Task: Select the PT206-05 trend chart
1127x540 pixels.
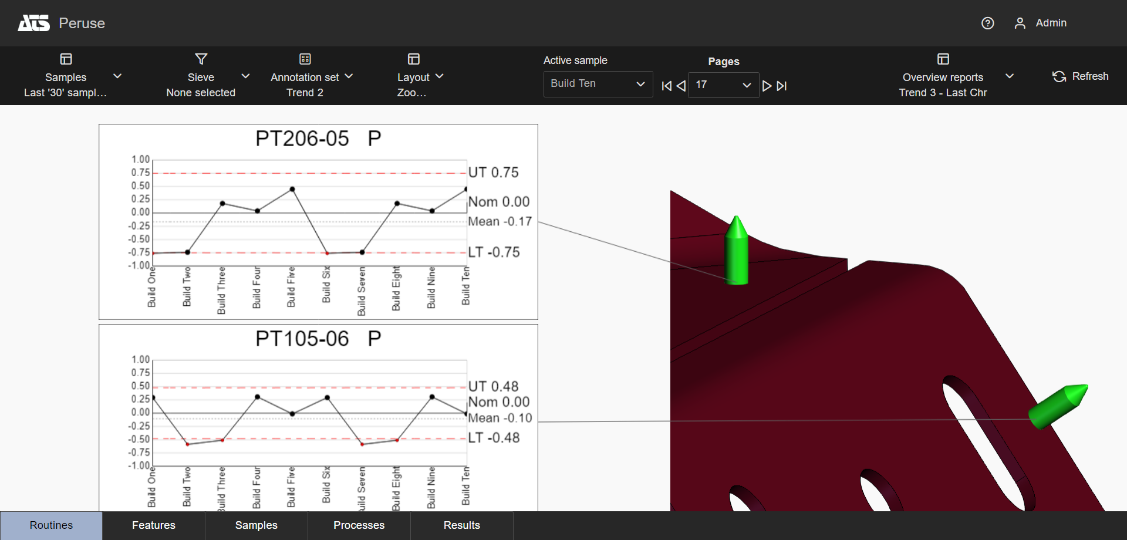Action: 318,221
